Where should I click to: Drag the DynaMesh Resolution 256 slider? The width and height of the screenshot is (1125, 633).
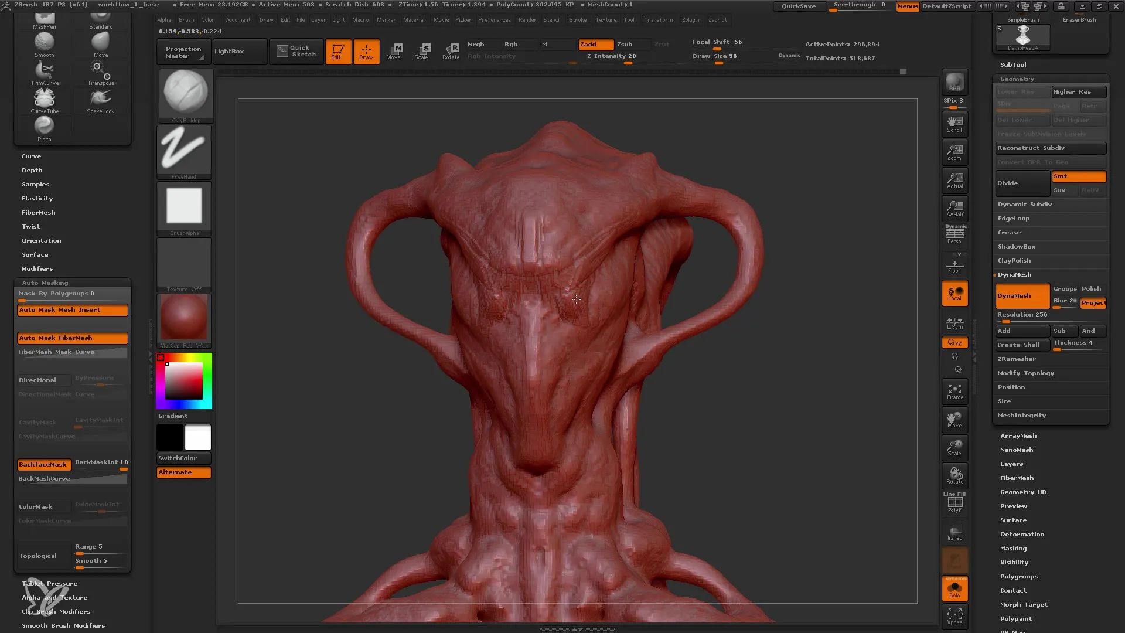coord(1004,322)
